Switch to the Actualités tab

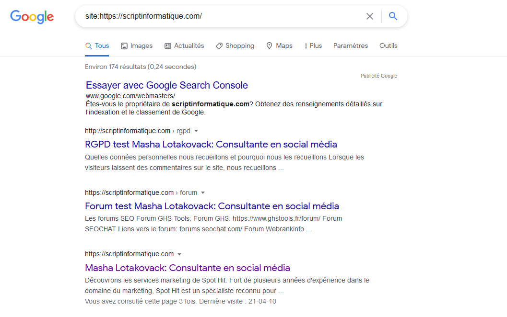tap(184, 46)
